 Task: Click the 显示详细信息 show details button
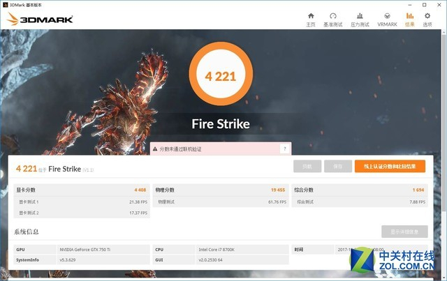[x=404, y=231]
